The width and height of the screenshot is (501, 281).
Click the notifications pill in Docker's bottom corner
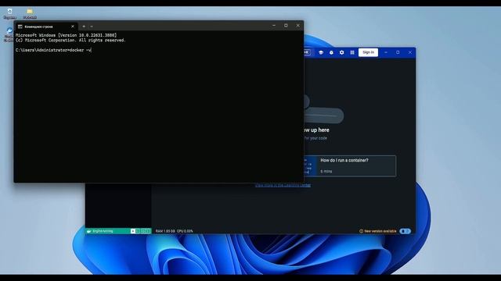[x=405, y=231]
